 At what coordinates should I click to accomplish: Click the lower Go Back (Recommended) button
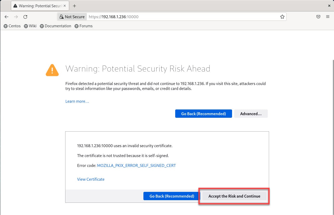172,196
